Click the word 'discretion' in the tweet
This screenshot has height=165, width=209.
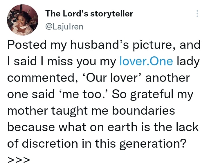(52, 144)
